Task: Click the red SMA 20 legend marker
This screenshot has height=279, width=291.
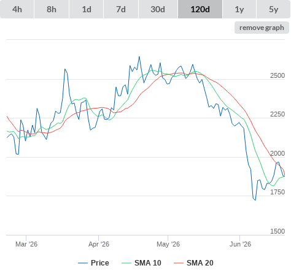Action: click(x=179, y=263)
